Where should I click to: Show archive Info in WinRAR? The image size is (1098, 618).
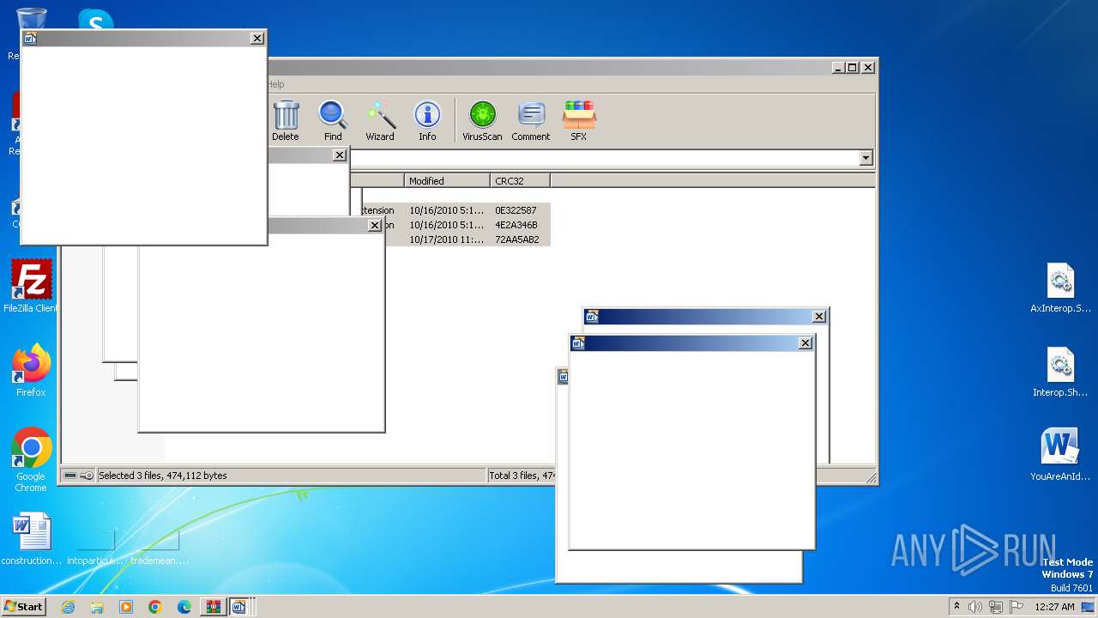pos(427,120)
